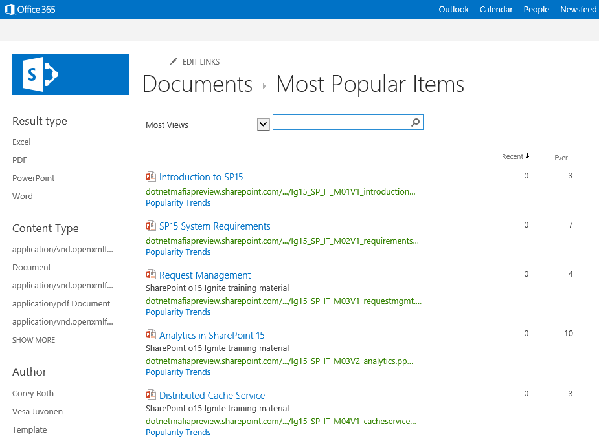Click PowerPoint icon beside Analytics in SharePoint 15

point(150,335)
